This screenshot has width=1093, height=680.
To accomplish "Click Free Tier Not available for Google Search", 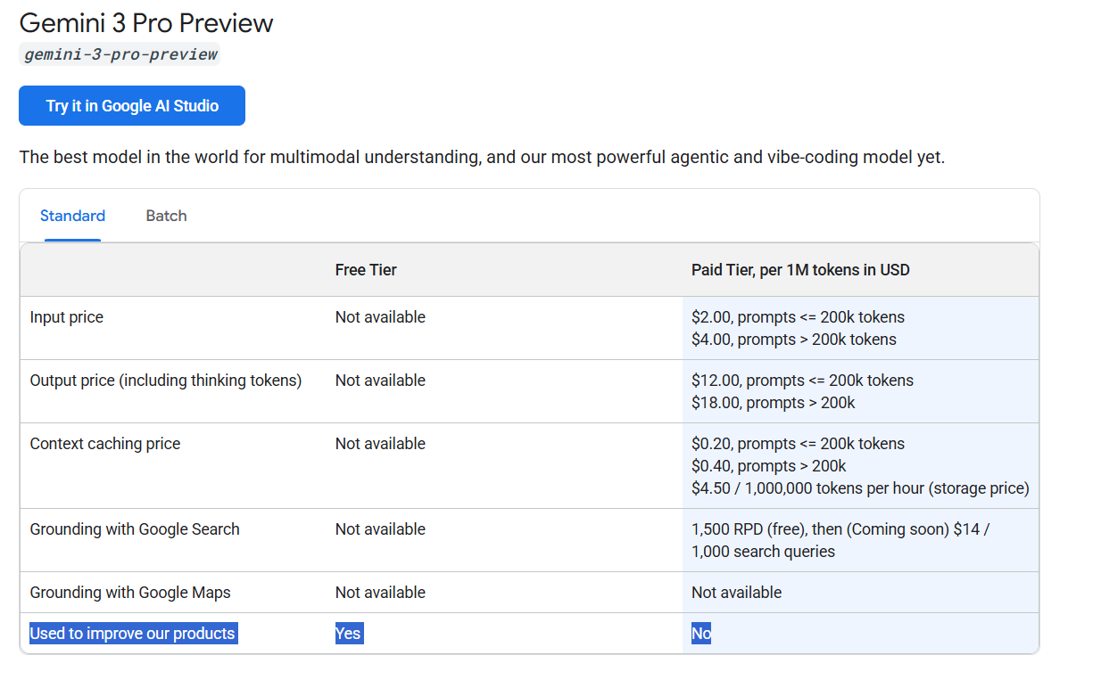I will (380, 529).
